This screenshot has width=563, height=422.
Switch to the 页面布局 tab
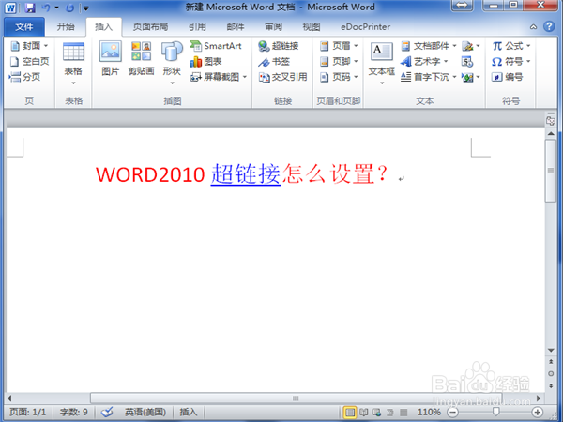(150, 26)
